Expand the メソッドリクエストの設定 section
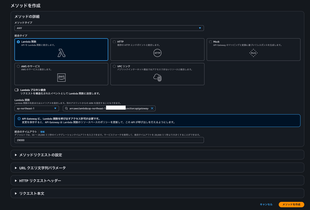310x210 pixels. tap(157, 155)
